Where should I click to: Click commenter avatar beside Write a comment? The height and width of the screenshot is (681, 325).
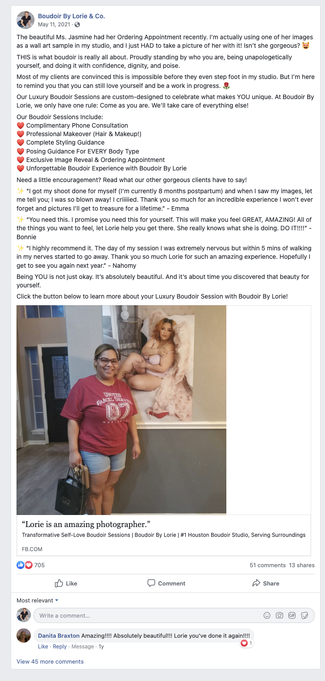point(24,615)
